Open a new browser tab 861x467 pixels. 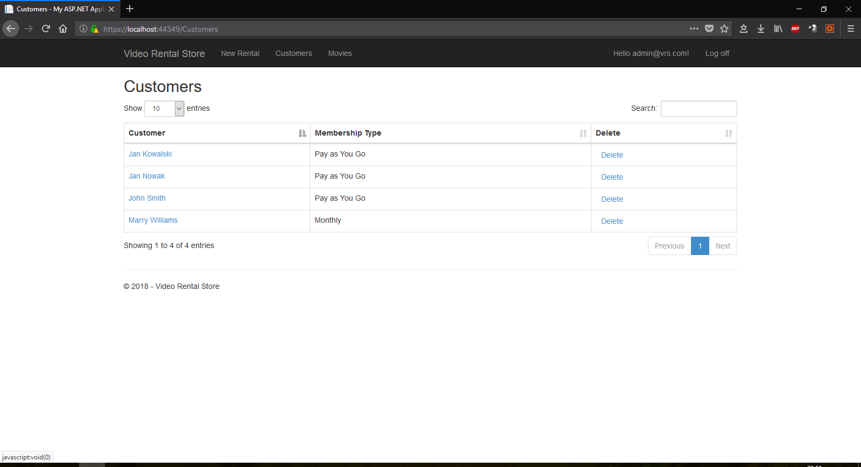(130, 9)
